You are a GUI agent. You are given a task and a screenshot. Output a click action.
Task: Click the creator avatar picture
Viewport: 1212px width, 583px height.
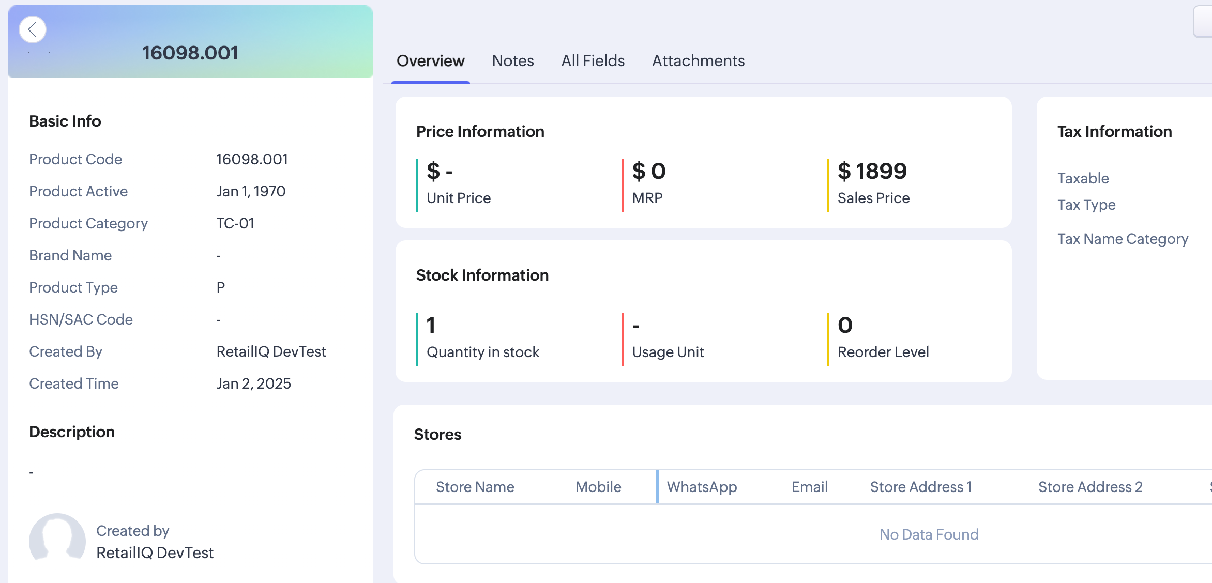(57, 541)
